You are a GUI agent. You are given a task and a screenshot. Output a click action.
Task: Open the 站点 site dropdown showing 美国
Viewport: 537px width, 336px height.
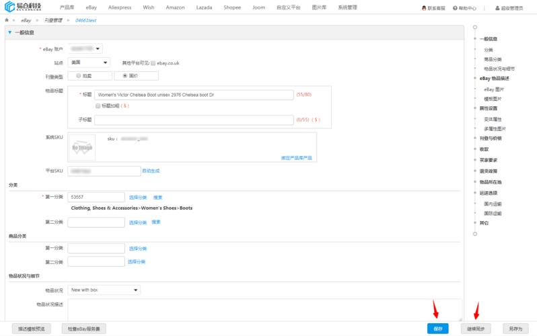pyautogui.click(x=89, y=62)
